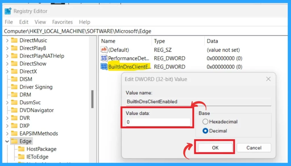Click the PerformanceDet... DWORD value icon
This screenshot has height=166, width=291.
[104, 58]
